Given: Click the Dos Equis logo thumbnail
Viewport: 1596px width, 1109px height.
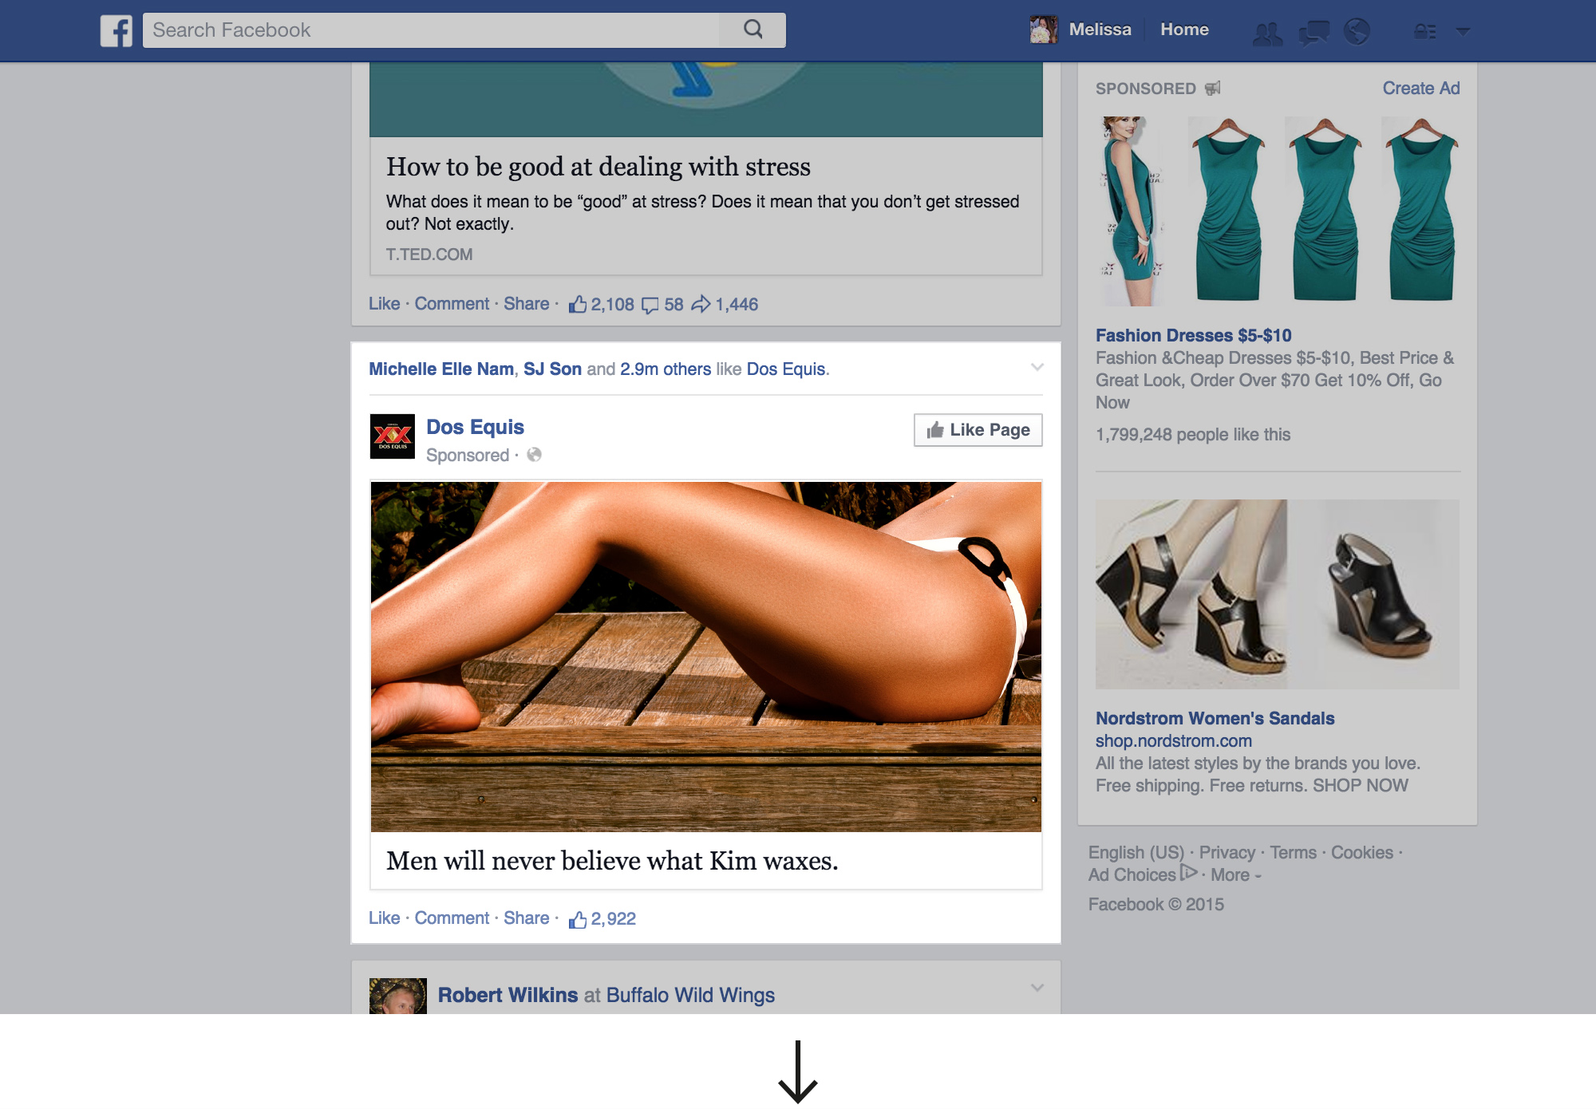Looking at the screenshot, I should pos(393,436).
